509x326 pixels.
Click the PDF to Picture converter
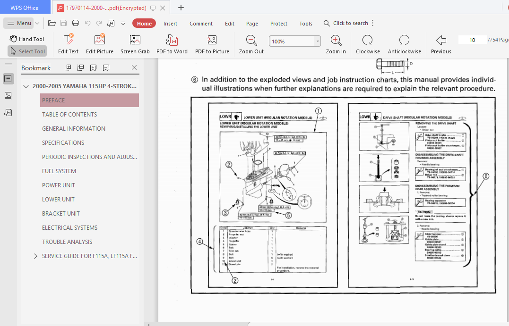tap(212, 44)
